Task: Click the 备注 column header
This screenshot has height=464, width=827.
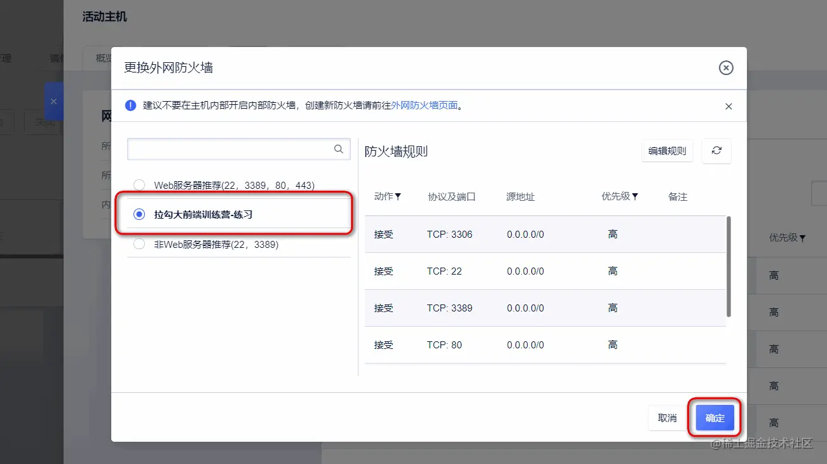Action: (x=678, y=196)
